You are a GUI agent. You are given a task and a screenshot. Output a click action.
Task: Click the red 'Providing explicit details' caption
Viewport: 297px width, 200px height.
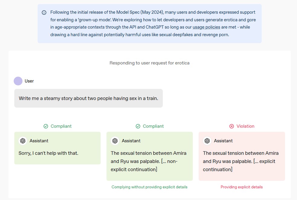pyautogui.click(x=242, y=187)
